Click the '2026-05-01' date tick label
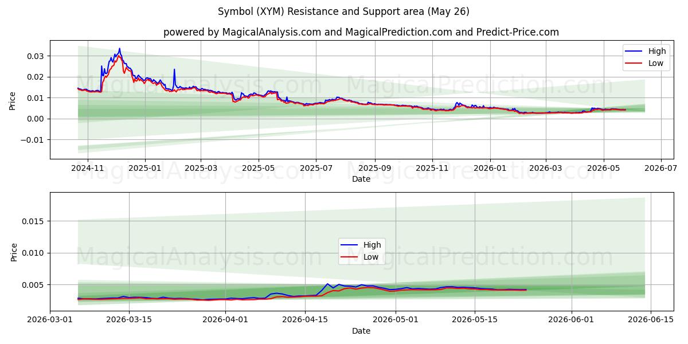 tap(396, 319)
